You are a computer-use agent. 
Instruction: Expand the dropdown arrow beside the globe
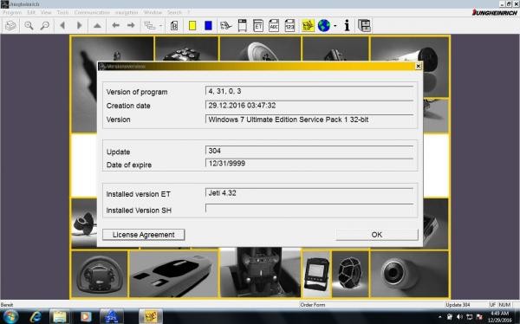pyautogui.click(x=335, y=26)
